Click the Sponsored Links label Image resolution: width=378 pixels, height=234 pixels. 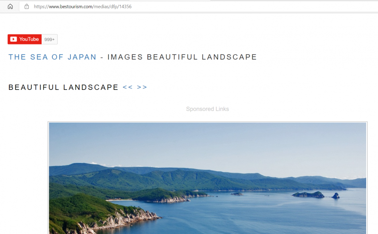coord(207,109)
